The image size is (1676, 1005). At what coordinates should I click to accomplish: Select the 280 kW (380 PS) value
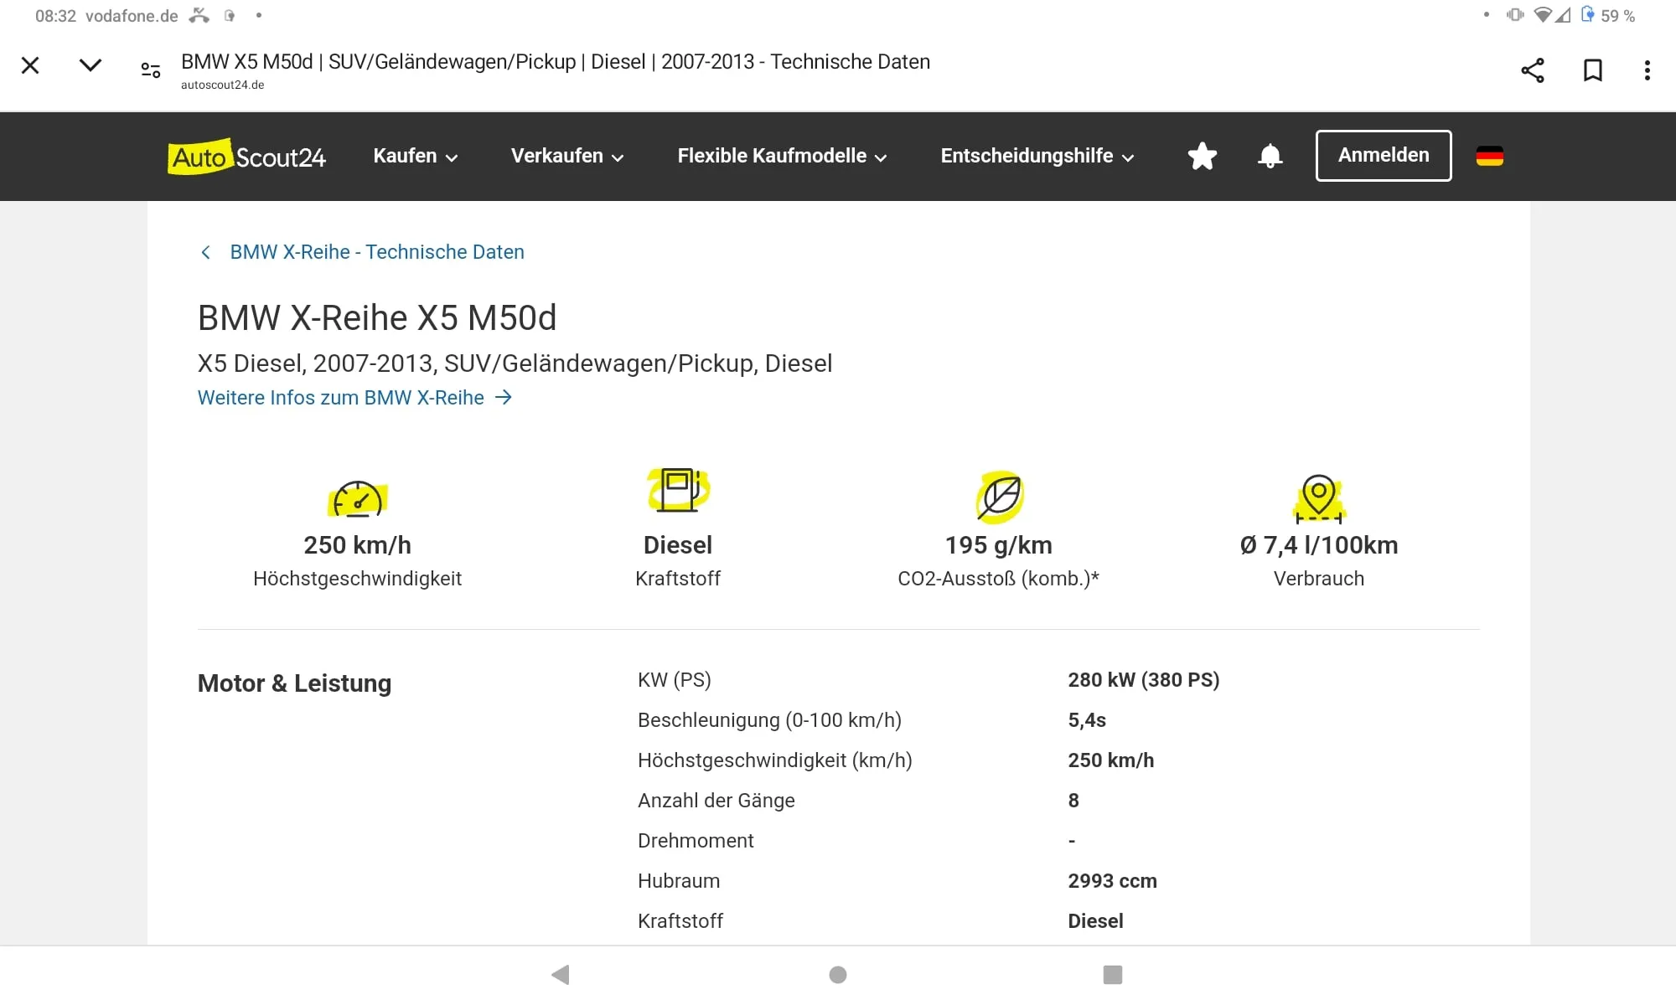[1143, 680]
